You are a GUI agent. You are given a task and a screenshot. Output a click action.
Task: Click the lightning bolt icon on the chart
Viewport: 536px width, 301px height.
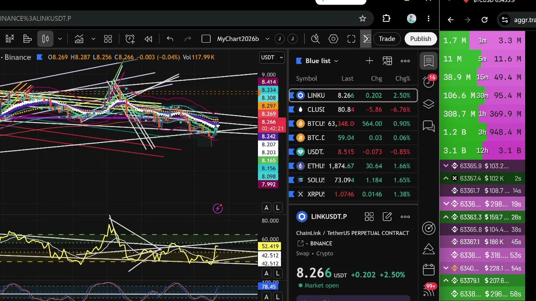[218, 208]
